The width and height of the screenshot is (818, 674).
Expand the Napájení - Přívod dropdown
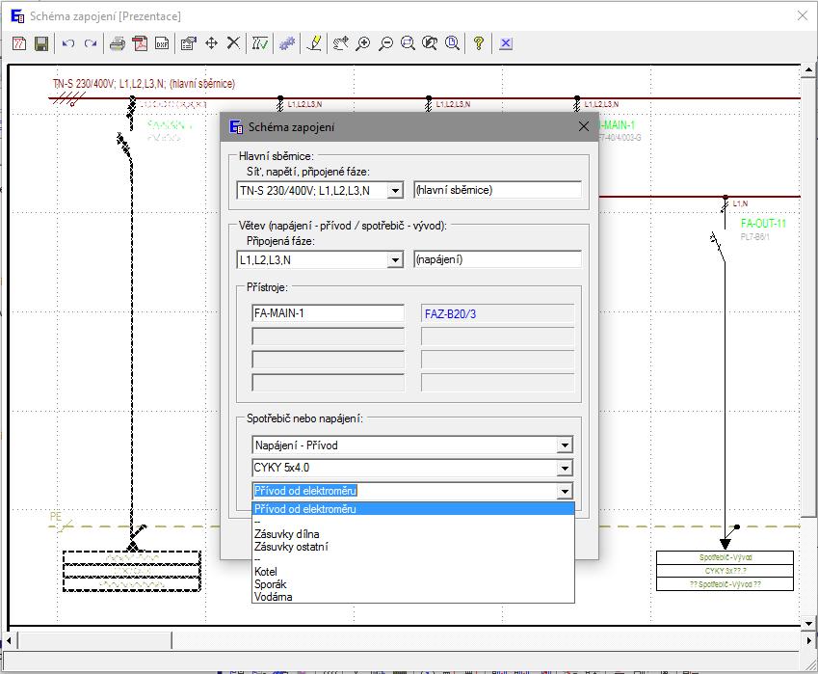[x=565, y=445]
